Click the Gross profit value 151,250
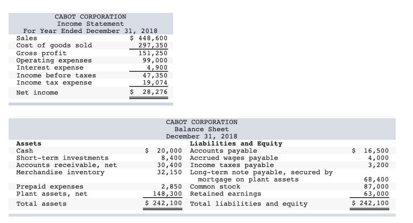Viewport: 413px width, 223px height. [153, 53]
